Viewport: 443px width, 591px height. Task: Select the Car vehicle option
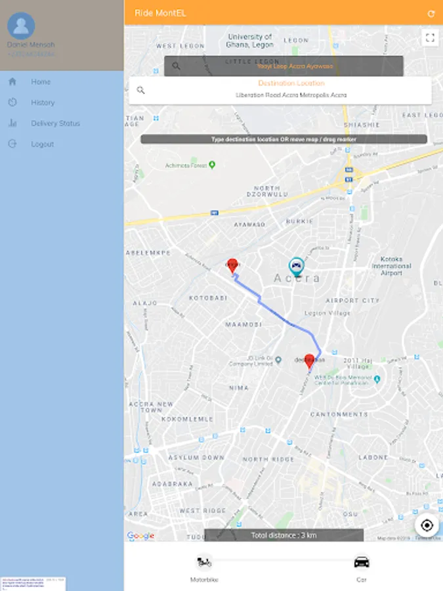pos(362,568)
